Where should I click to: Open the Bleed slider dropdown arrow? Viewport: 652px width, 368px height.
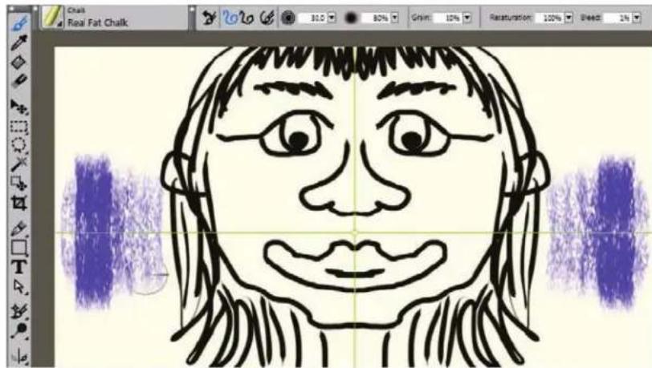coord(637,18)
